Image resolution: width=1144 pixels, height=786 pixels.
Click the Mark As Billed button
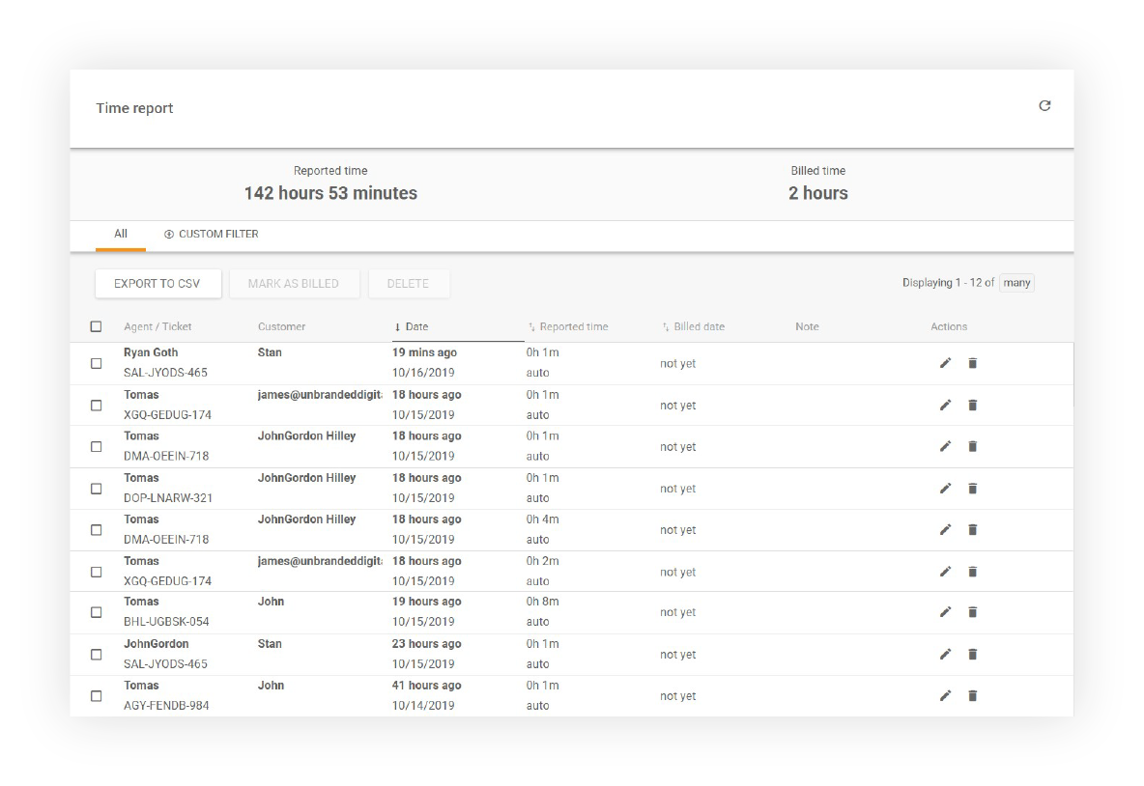click(294, 283)
